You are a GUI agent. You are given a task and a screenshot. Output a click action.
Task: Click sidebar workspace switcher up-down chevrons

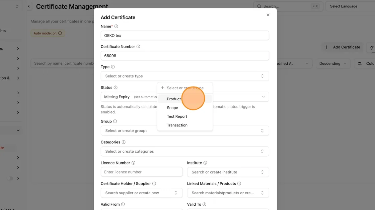coord(17,6)
